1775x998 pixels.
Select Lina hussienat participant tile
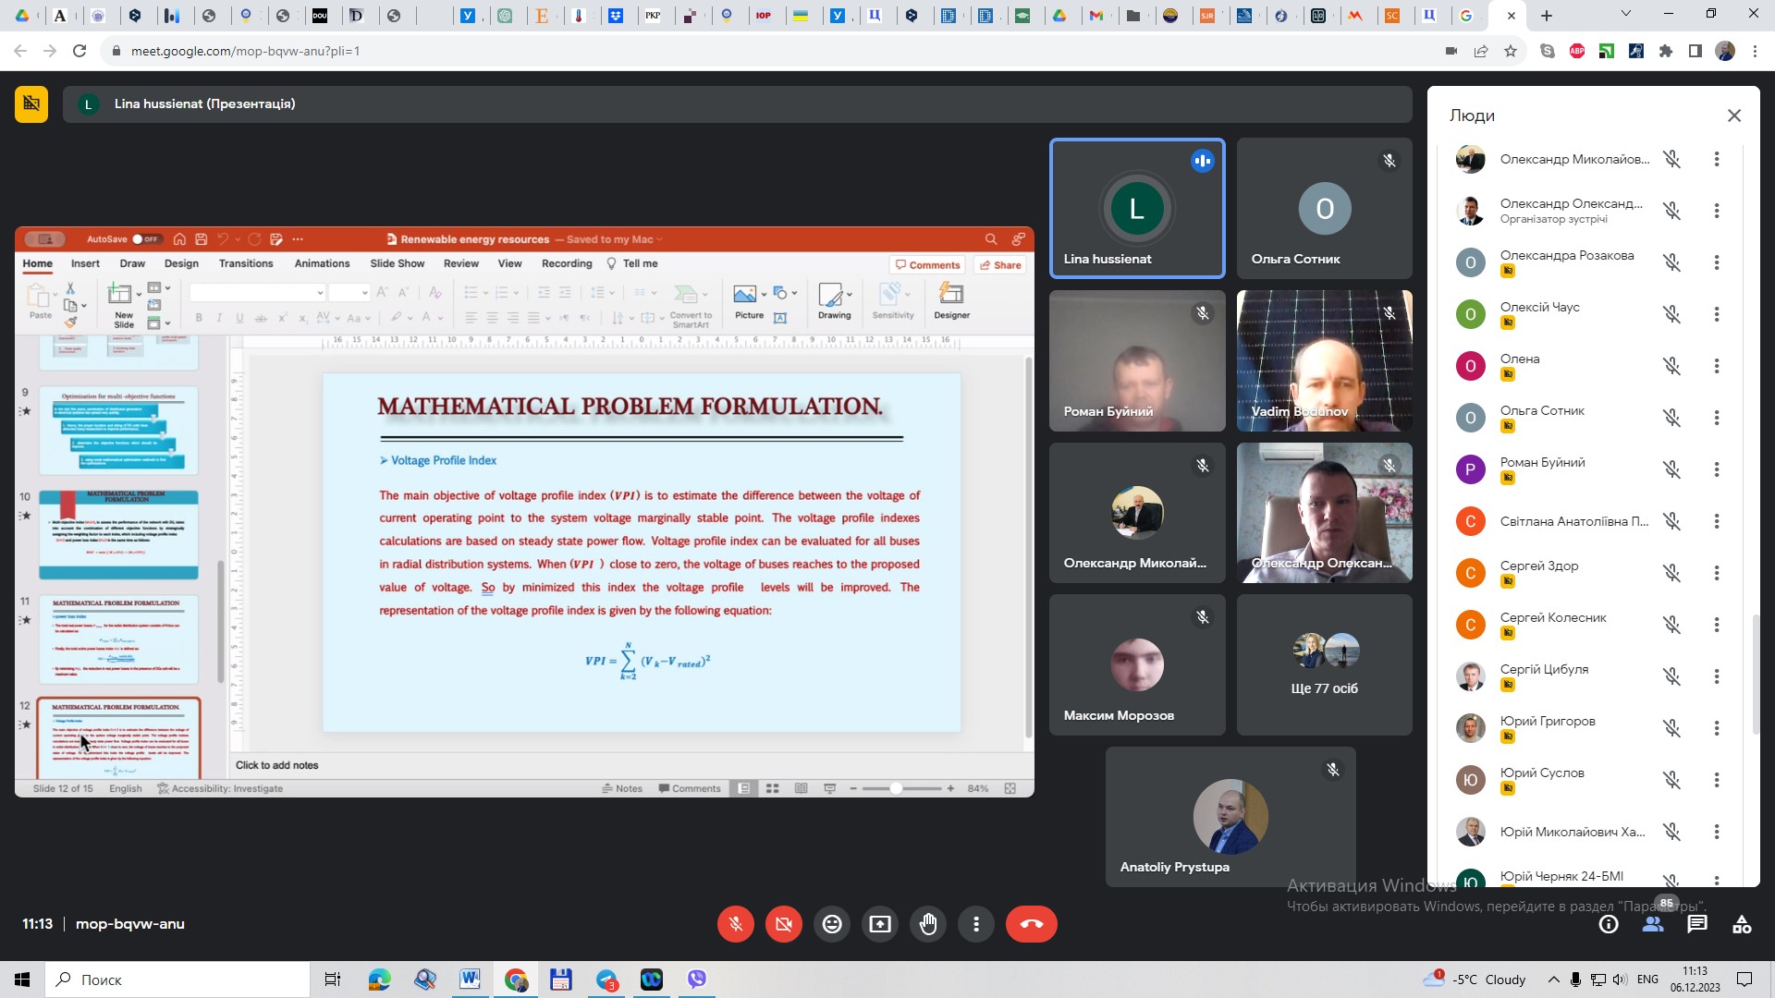pos(1137,208)
